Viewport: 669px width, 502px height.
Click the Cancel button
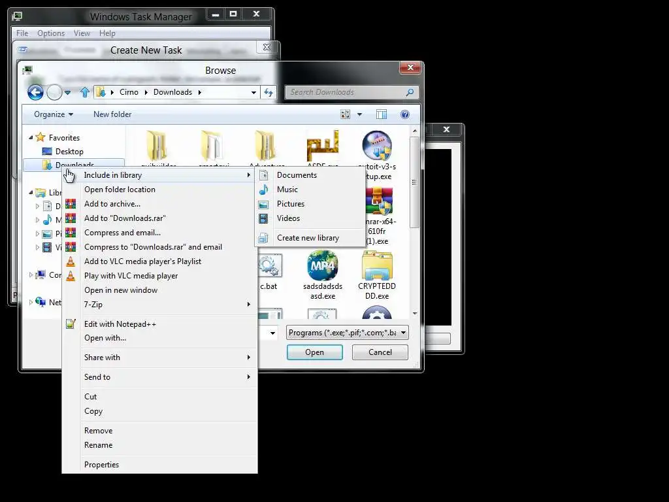point(380,352)
